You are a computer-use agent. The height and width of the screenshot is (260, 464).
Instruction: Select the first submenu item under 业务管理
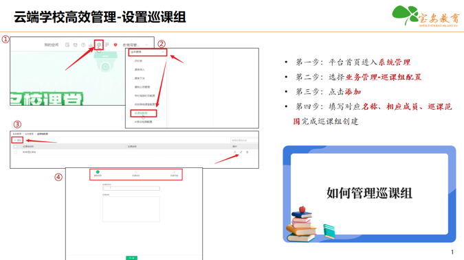(138, 61)
